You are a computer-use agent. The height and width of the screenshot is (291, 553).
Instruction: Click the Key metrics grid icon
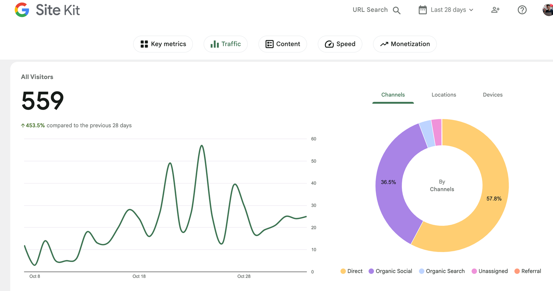(144, 44)
